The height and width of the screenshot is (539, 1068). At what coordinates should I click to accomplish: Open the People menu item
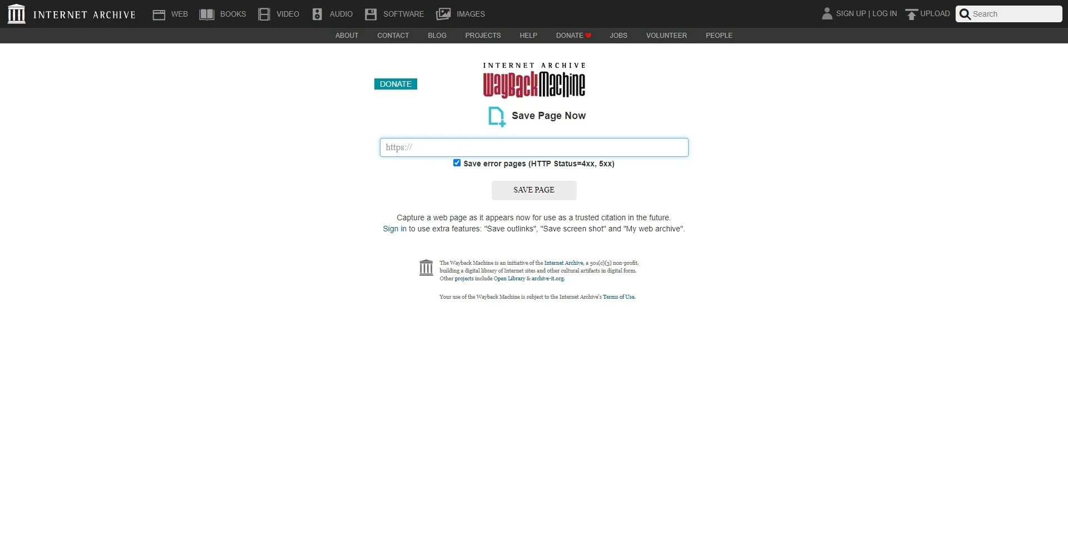(x=719, y=36)
